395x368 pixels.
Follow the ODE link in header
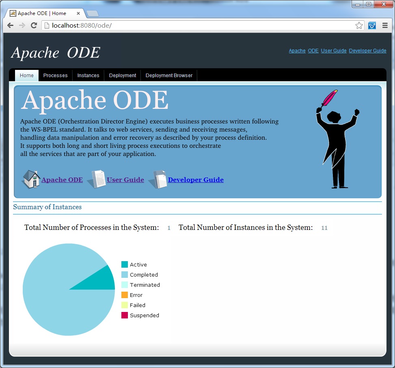tap(313, 51)
